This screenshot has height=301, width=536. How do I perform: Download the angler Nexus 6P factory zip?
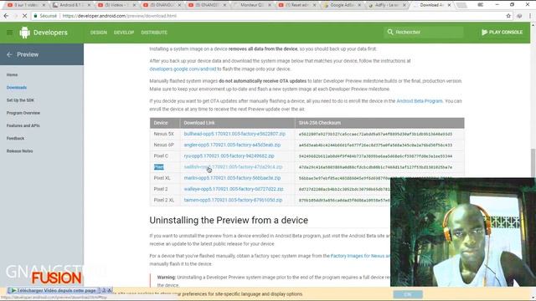click(x=232, y=145)
